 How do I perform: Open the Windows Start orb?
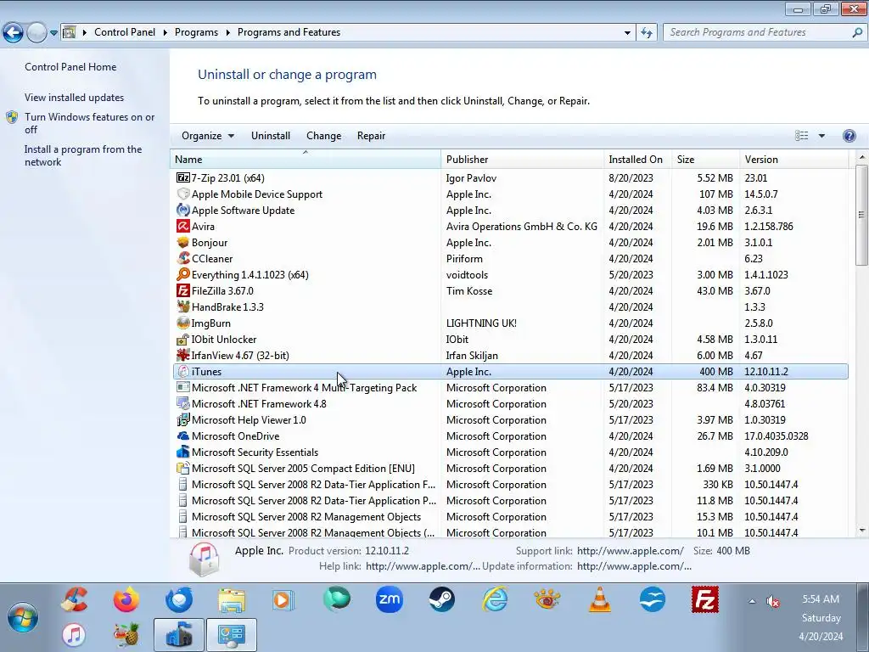tap(23, 617)
